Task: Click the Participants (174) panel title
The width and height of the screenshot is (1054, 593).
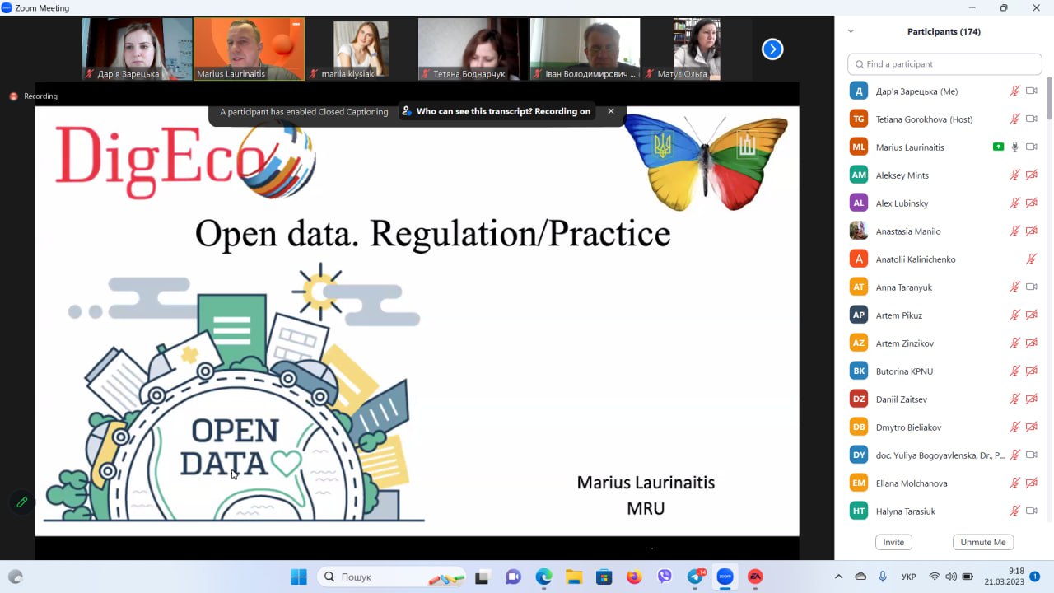Action: [x=944, y=31]
